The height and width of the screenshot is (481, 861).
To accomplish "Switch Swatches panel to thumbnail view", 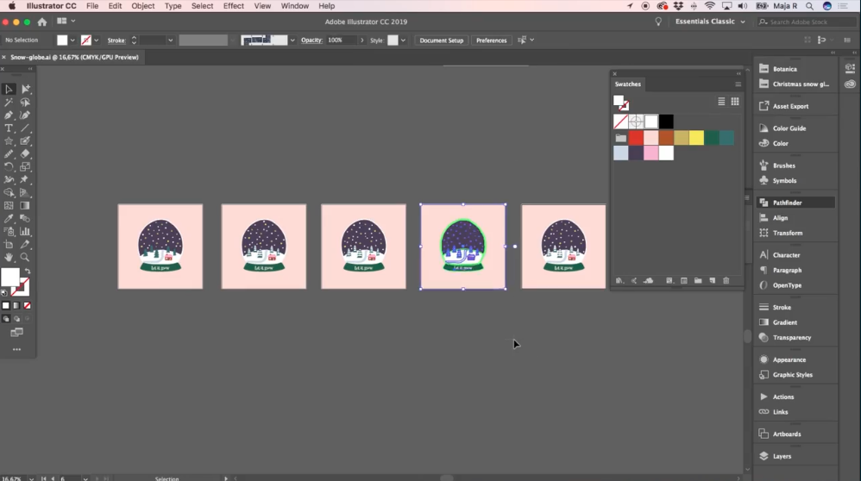I will pyautogui.click(x=735, y=102).
